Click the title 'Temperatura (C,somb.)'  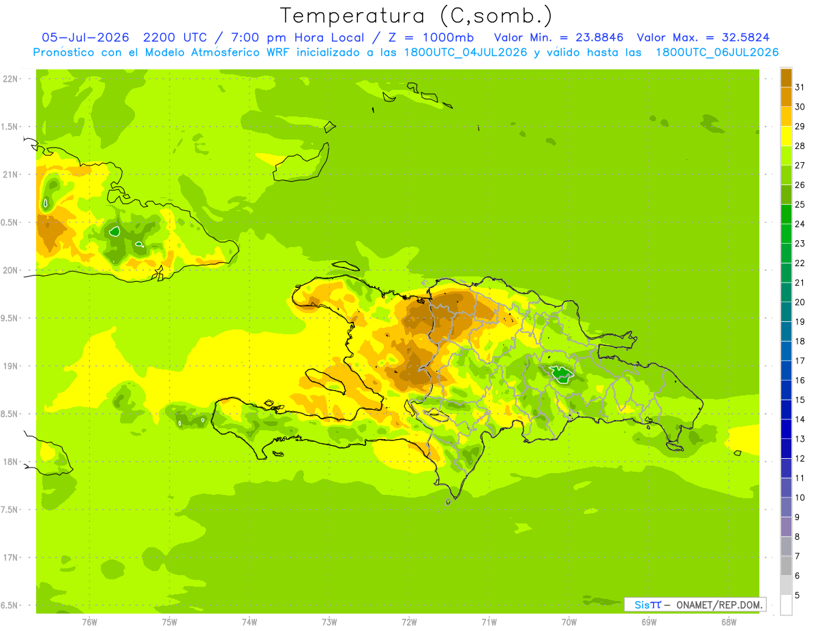(x=416, y=15)
